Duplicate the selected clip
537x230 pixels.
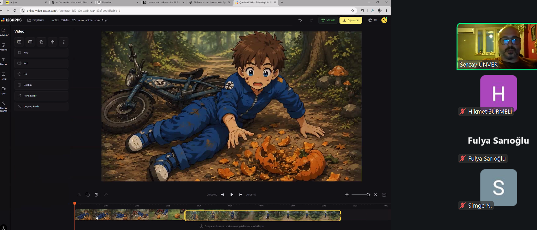point(88,195)
